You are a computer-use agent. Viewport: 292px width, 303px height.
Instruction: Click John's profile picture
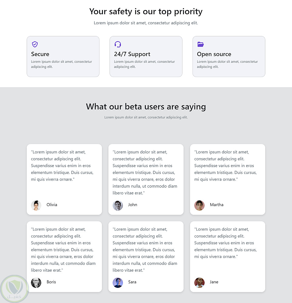click(x=118, y=205)
